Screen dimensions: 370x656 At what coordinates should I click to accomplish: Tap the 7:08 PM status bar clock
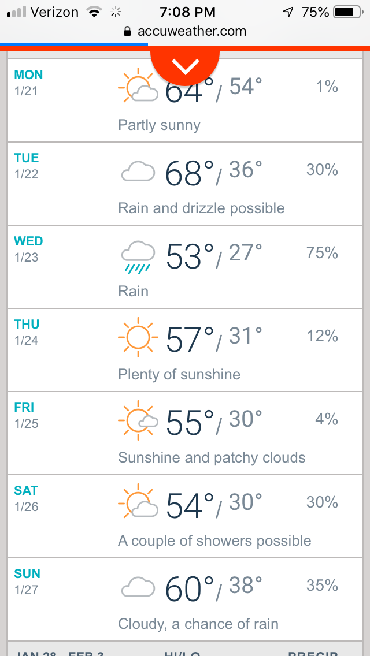click(187, 12)
